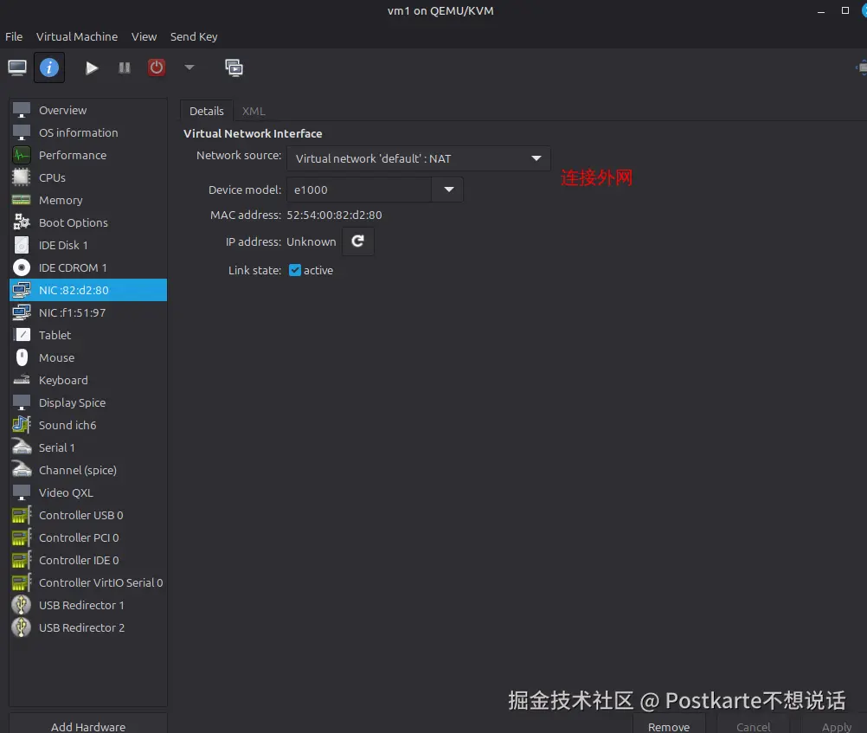Open the View menu
Image resolution: width=867 pixels, height=733 pixels.
144,36
